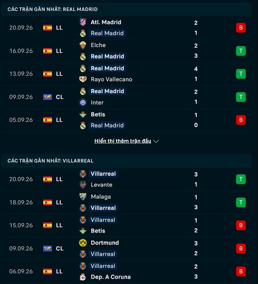
Task: Click red B badge for Atl. Madrid match
Action: (241, 28)
